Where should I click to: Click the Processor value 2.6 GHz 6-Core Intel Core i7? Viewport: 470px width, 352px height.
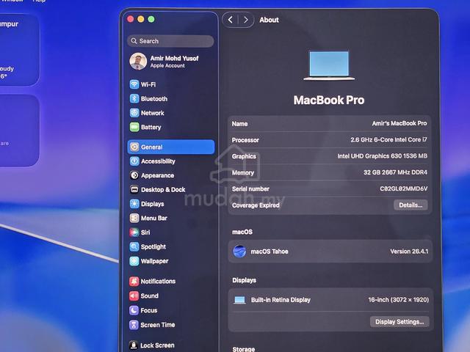coord(388,139)
